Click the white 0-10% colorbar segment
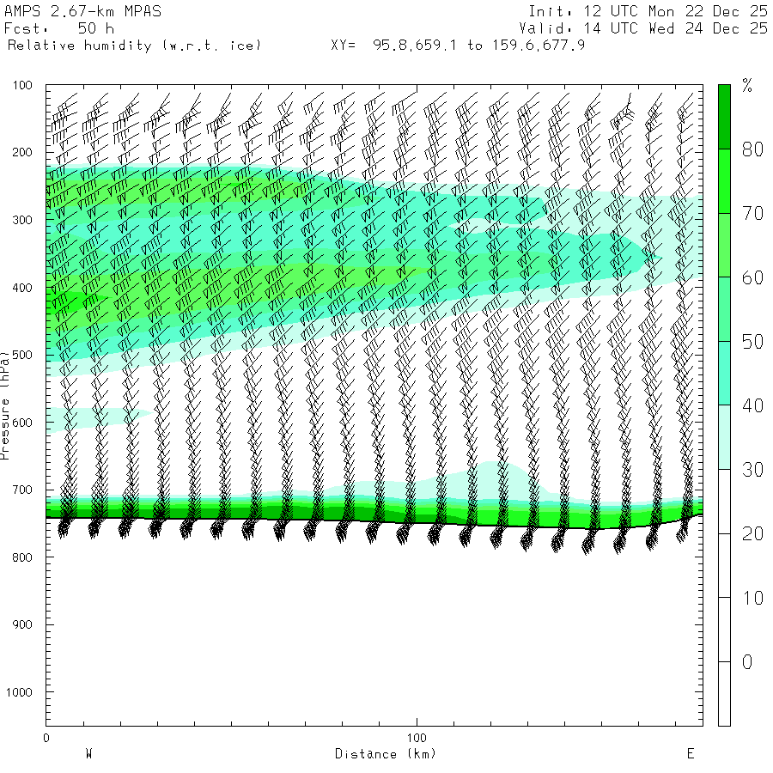Viewport: 773px width, 773px height. coord(724,630)
